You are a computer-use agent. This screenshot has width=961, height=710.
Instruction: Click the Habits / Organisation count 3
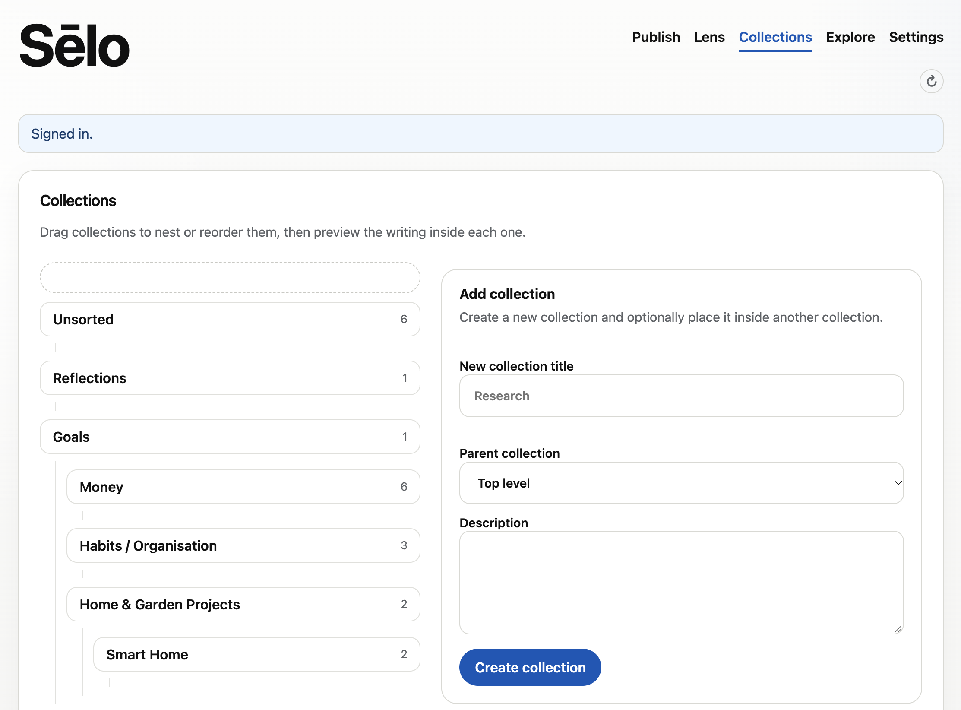(404, 545)
